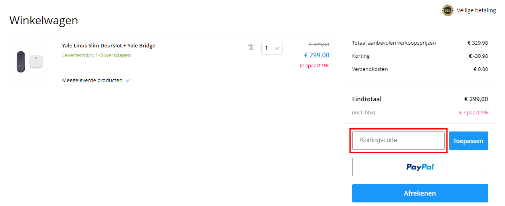Click the pink Je spaart 9% under Eindtotaal

473,113
